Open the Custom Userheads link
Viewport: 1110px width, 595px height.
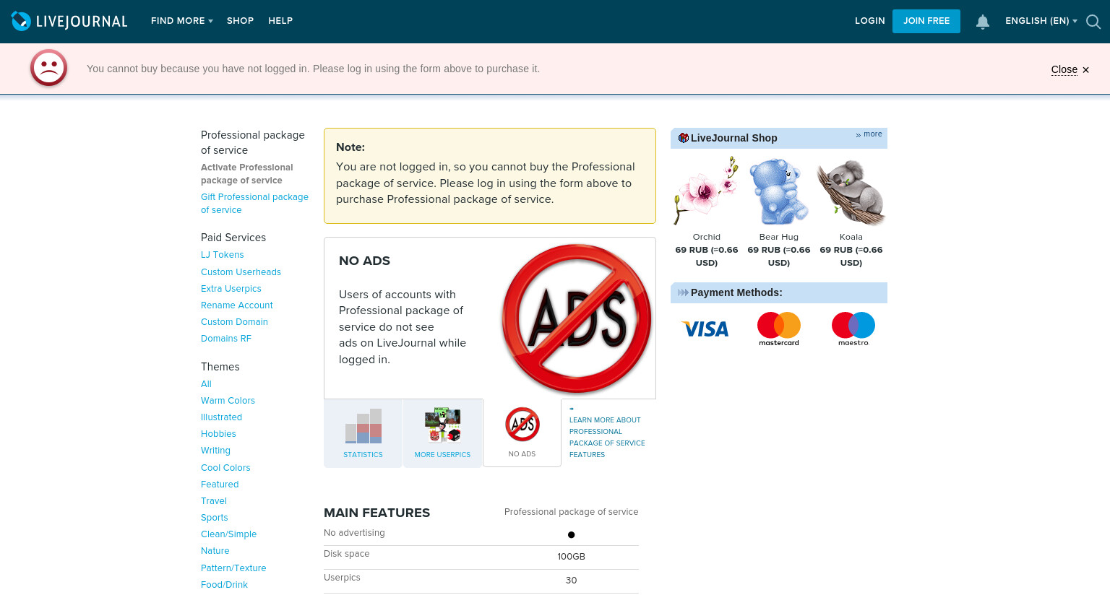(241, 272)
